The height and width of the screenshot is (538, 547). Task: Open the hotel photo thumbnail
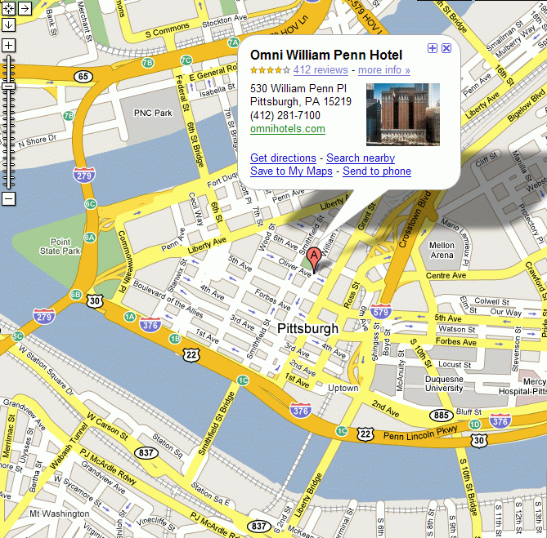tap(403, 114)
